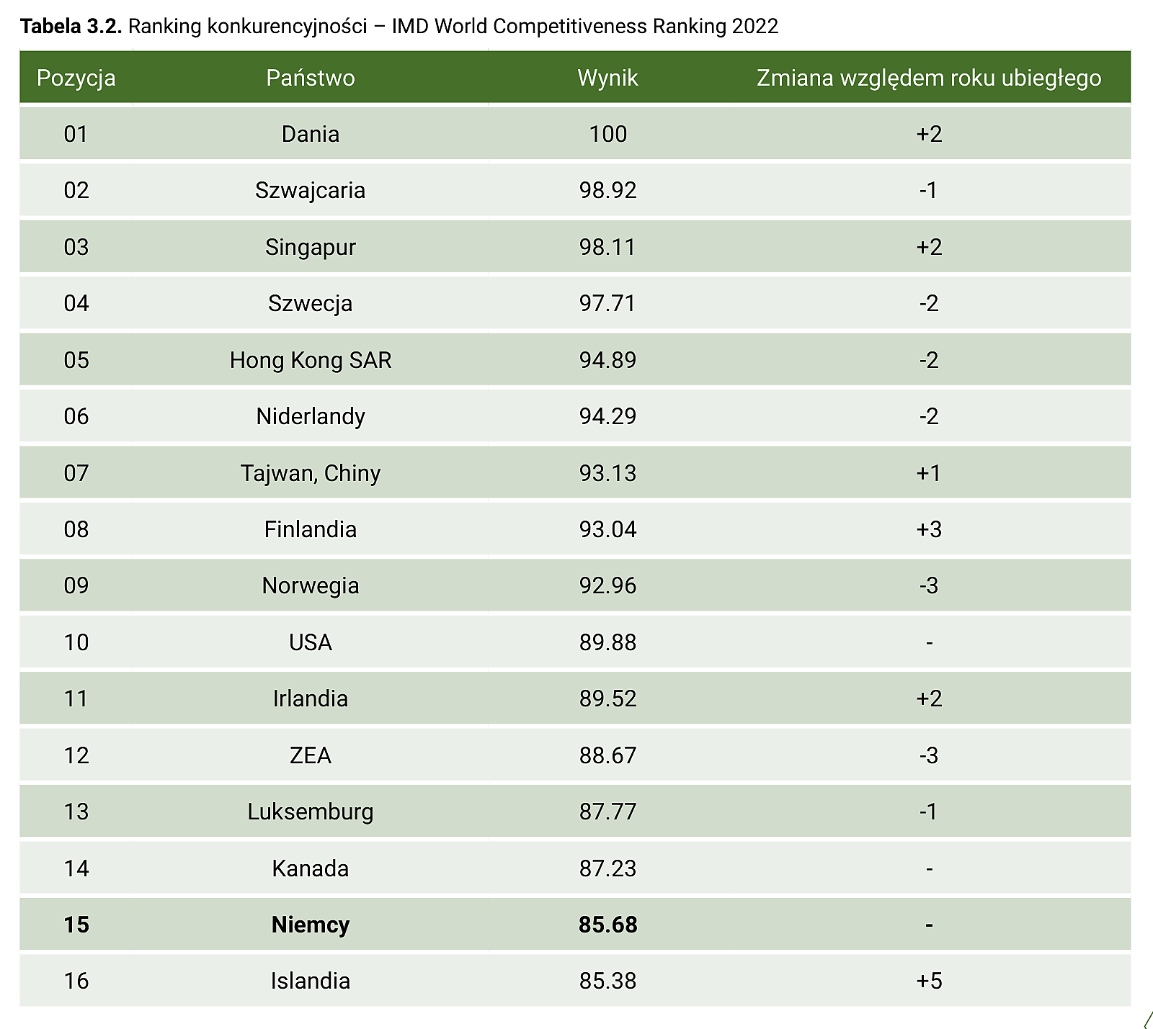Select the 'Tajwan, Chiny' cell
Image resolution: width=1153 pixels, height=1029 pixels.
[x=311, y=473]
